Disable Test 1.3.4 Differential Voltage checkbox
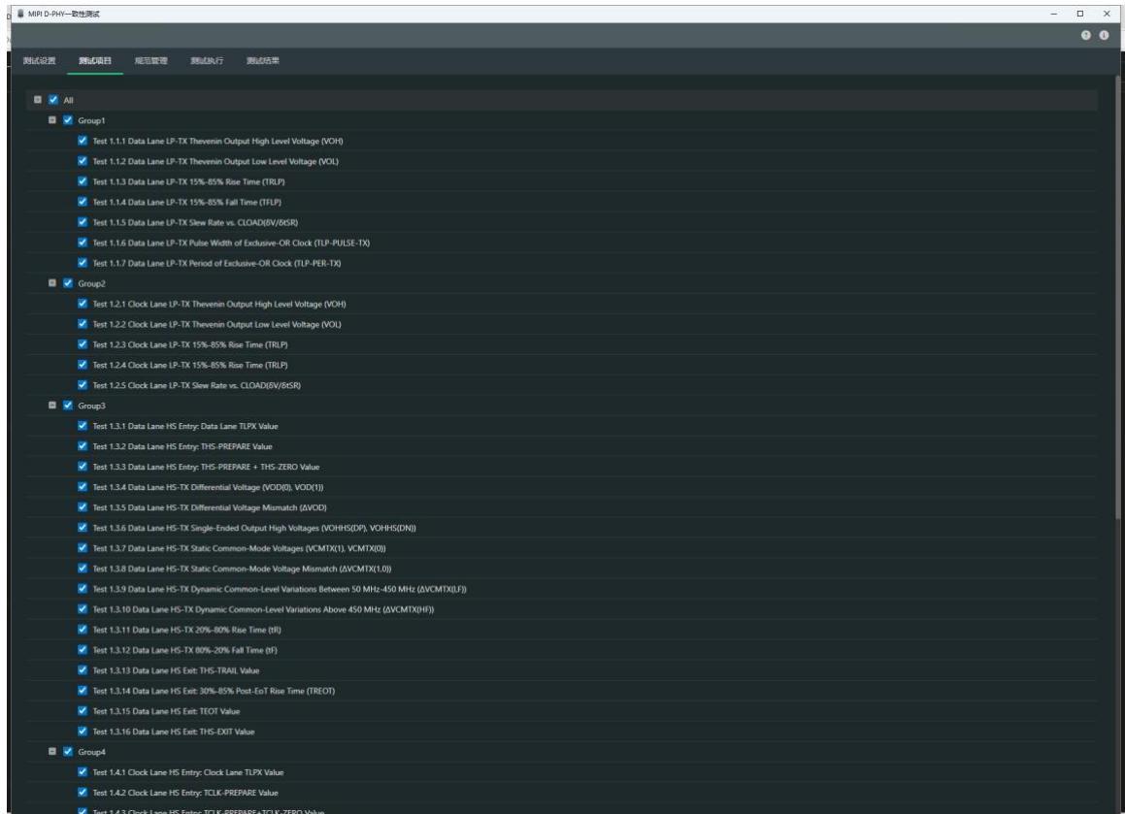1125x814 pixels. coord(83,487)
